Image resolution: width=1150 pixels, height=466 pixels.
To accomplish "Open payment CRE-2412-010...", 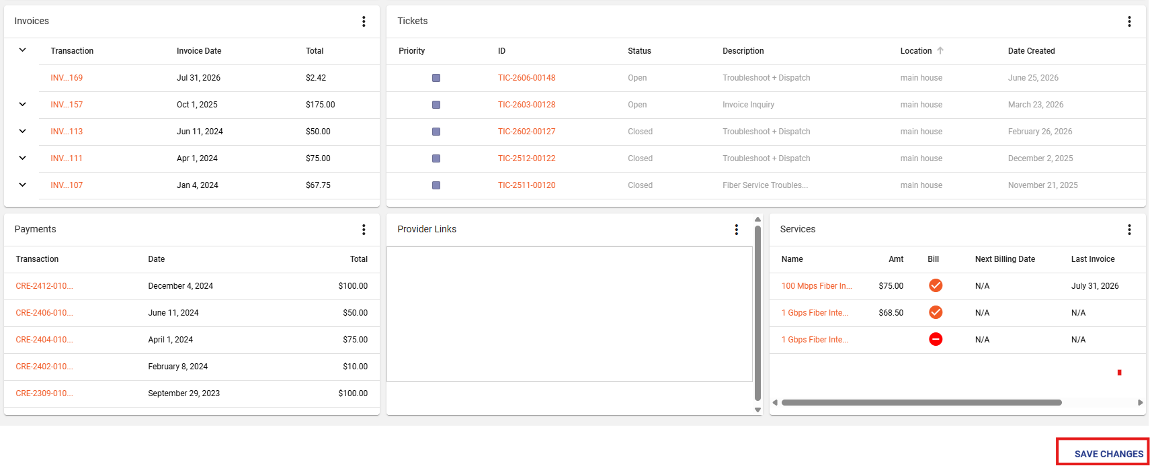I will click(44, 286).
